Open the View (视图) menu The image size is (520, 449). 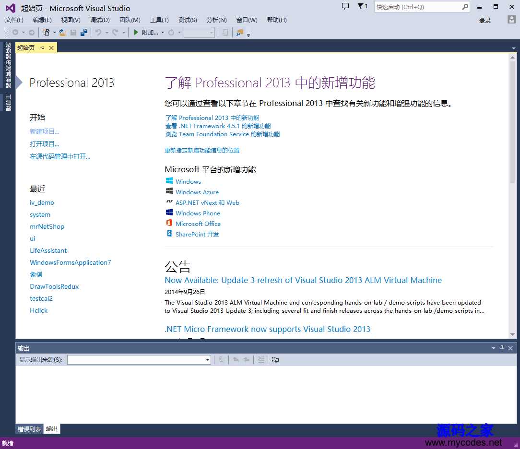[71, 20]
